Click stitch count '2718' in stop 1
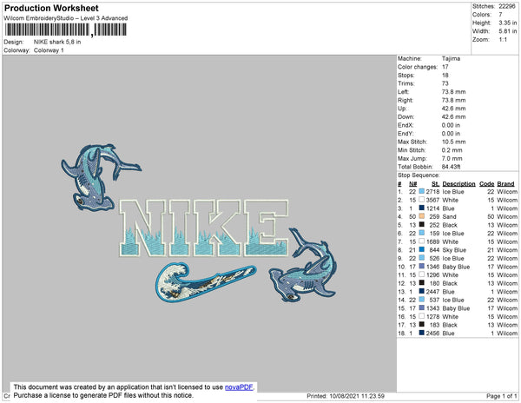The image size is (521, 403). 433,191
